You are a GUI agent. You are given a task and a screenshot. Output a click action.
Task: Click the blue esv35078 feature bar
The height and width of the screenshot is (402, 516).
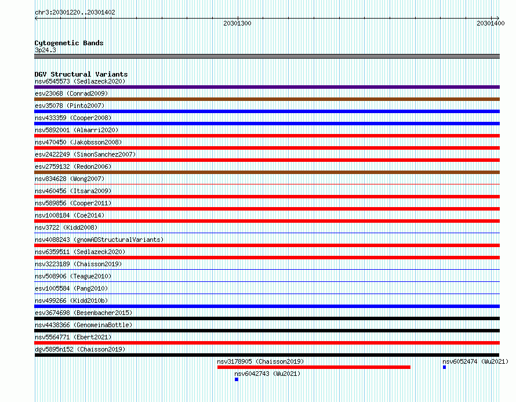[267, 111]
